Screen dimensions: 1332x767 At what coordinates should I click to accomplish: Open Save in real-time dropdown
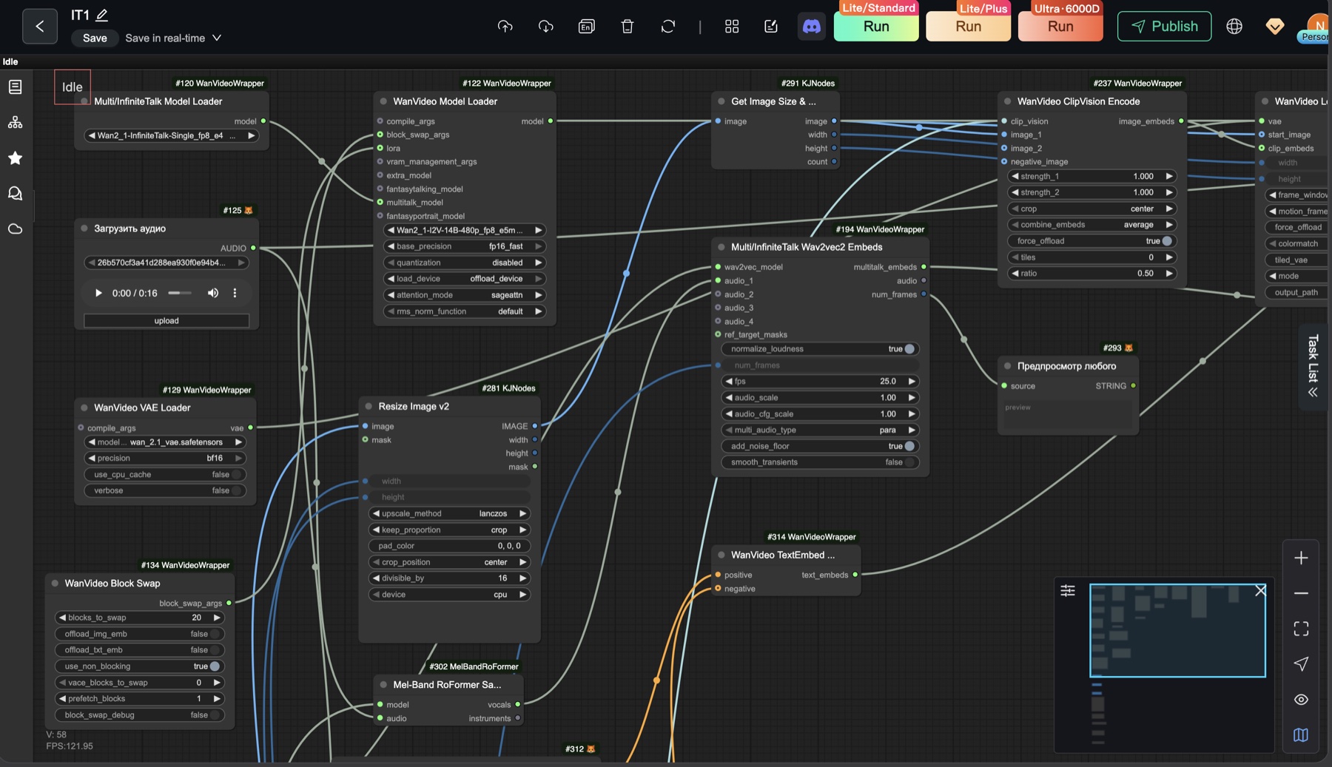click(x=173, y=38)
